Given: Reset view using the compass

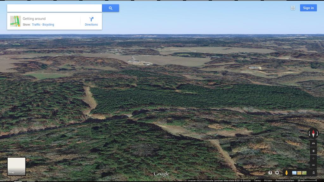Looking at the screenshot, I should pyautogui.click(x=313, y=133).
